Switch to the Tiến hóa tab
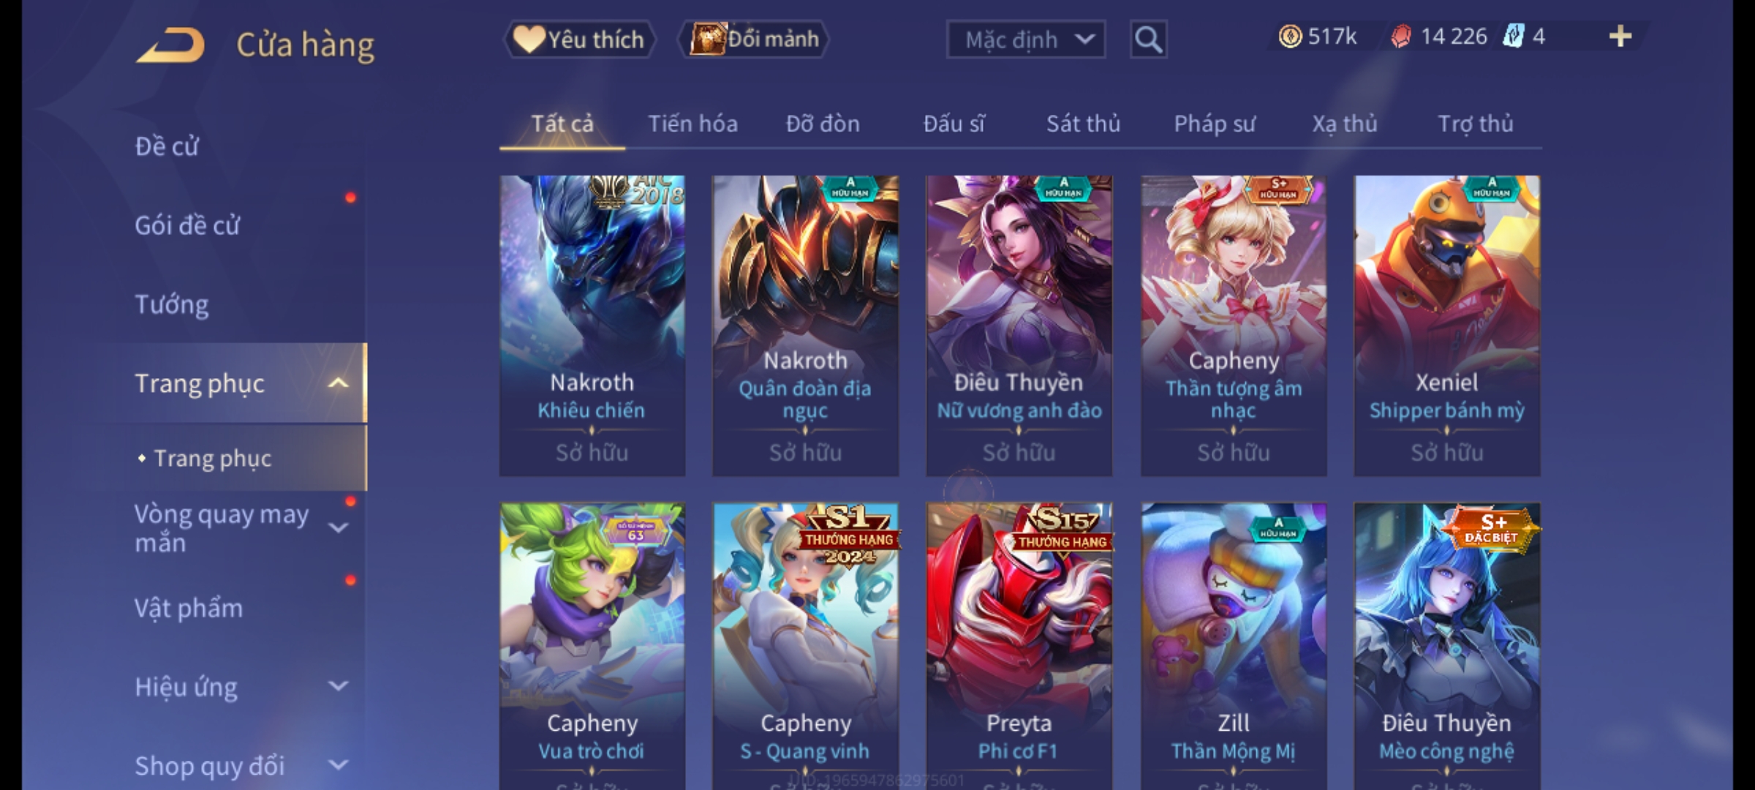 [692, 124]
